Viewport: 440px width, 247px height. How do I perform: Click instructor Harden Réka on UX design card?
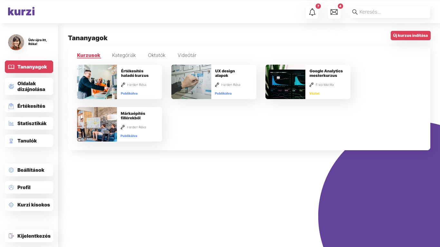pyautogui.click(x=231, y=85)
